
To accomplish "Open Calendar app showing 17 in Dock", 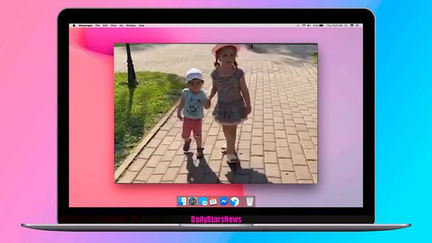I will coord(213,201).
